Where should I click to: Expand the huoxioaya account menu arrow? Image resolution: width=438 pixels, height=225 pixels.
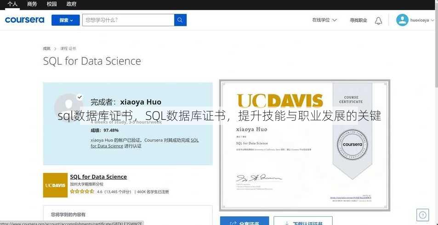point(432,20)
